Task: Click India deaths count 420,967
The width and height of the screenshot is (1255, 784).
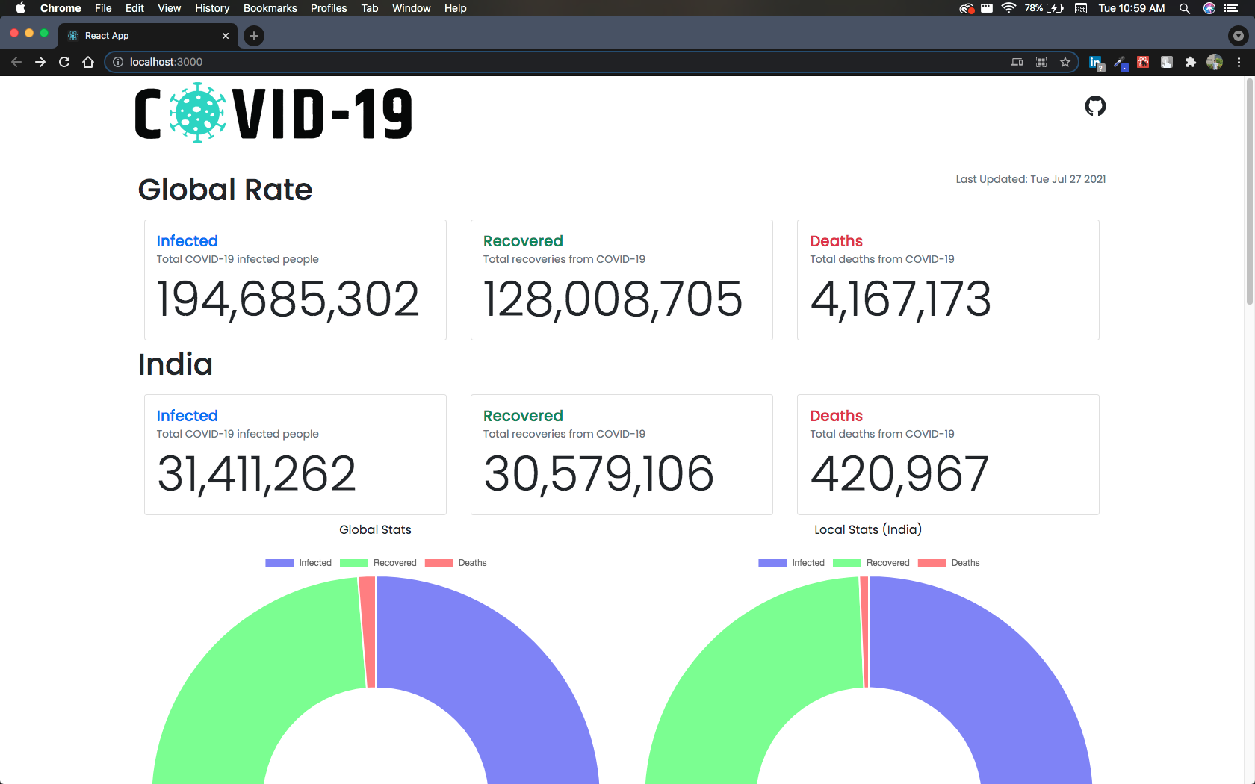Action: [899, 474]
